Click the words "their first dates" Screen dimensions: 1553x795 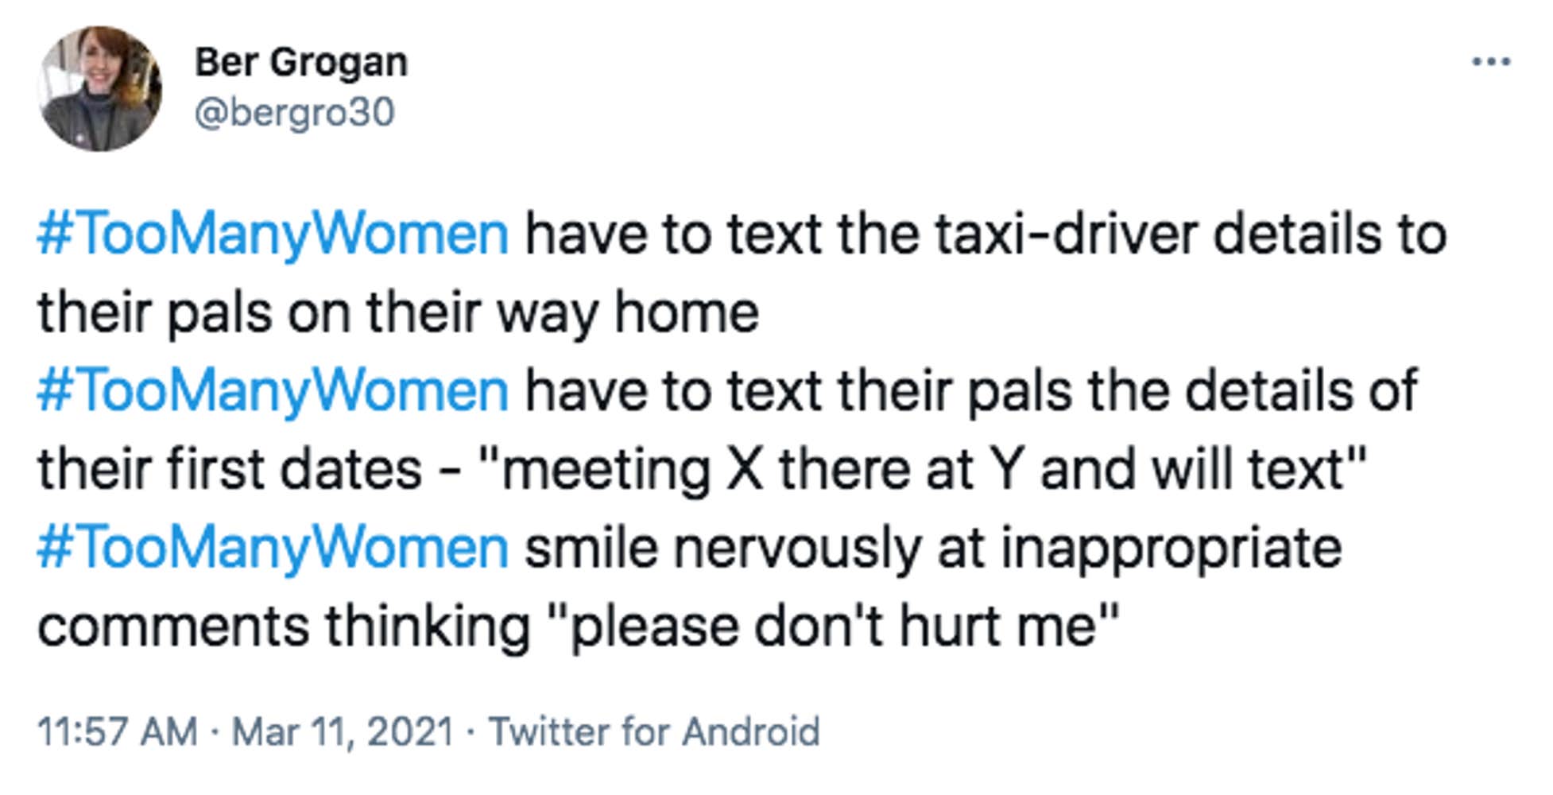(x=229, y=469)
